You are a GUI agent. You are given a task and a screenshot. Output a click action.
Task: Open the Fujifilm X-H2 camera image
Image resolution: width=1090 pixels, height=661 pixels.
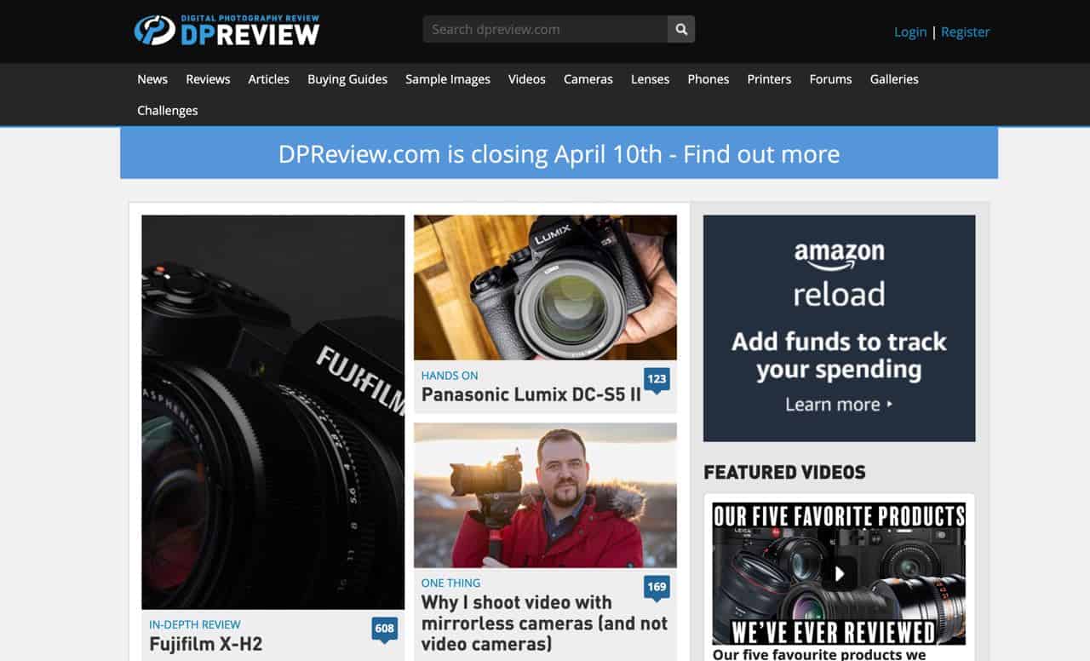coord(272,411)
